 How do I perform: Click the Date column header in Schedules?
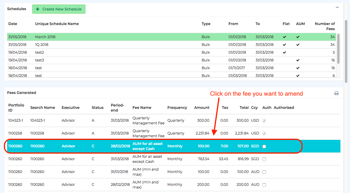pos(13,24)
